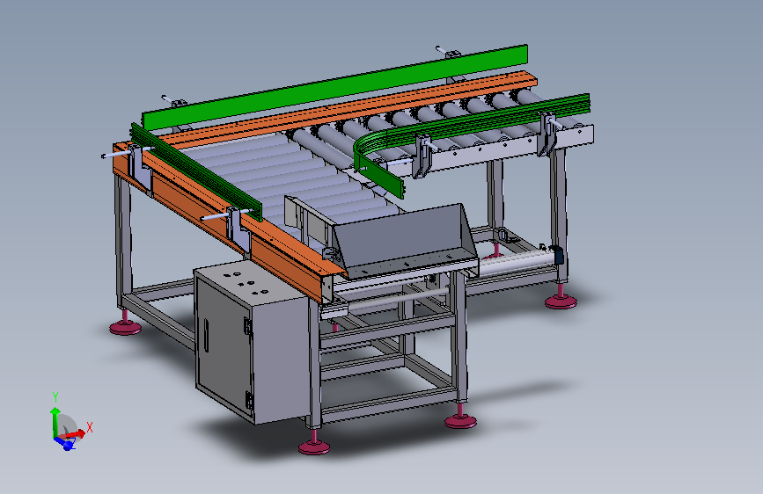Image resolution: width=763 pixels, height=494 pixels.
Task: Select the long straight green rail at the back
Action: (x=334, y=86)
